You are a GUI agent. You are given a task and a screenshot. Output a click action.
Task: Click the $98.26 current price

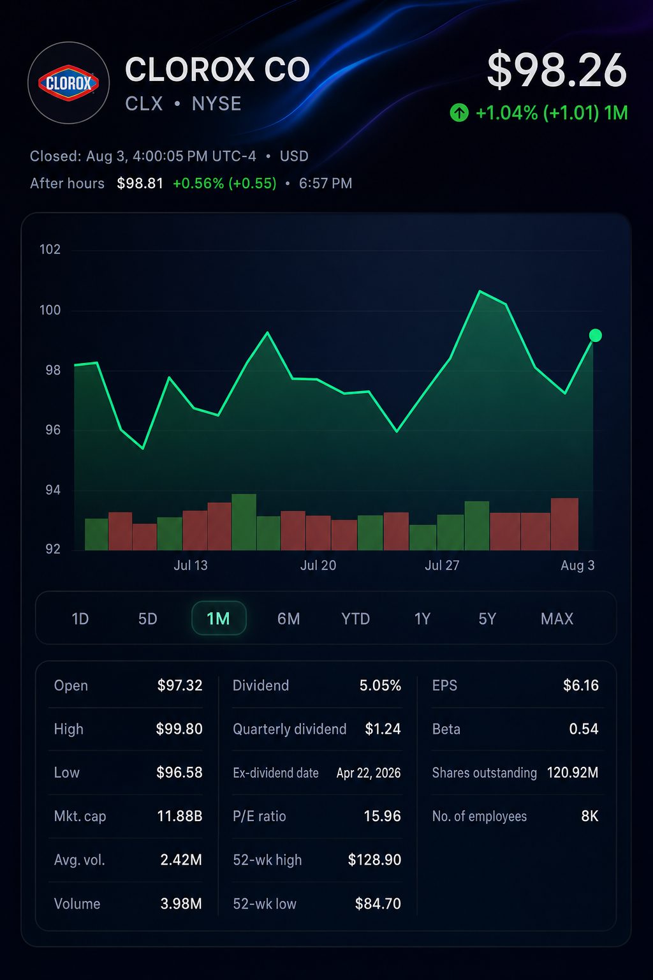(557, 70)
